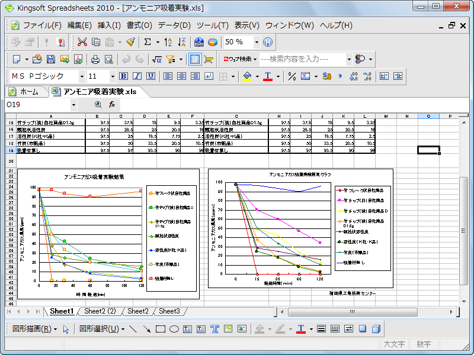Align cell text to the right
The height and width of the screenshot is (355, 474).
click(x=196, y=76)
